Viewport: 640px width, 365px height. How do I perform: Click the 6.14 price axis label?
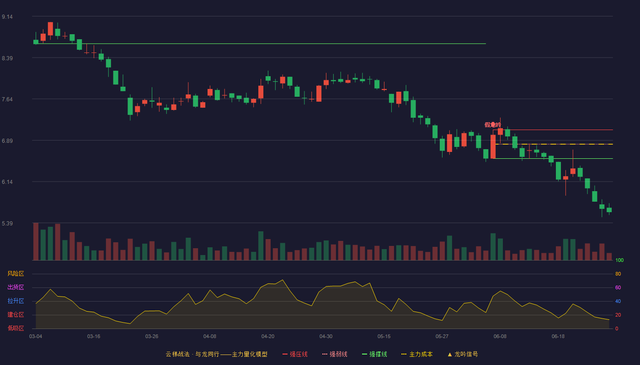7,182
